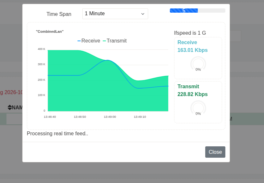Click the Receive percentage gauge

click(198, 64)
